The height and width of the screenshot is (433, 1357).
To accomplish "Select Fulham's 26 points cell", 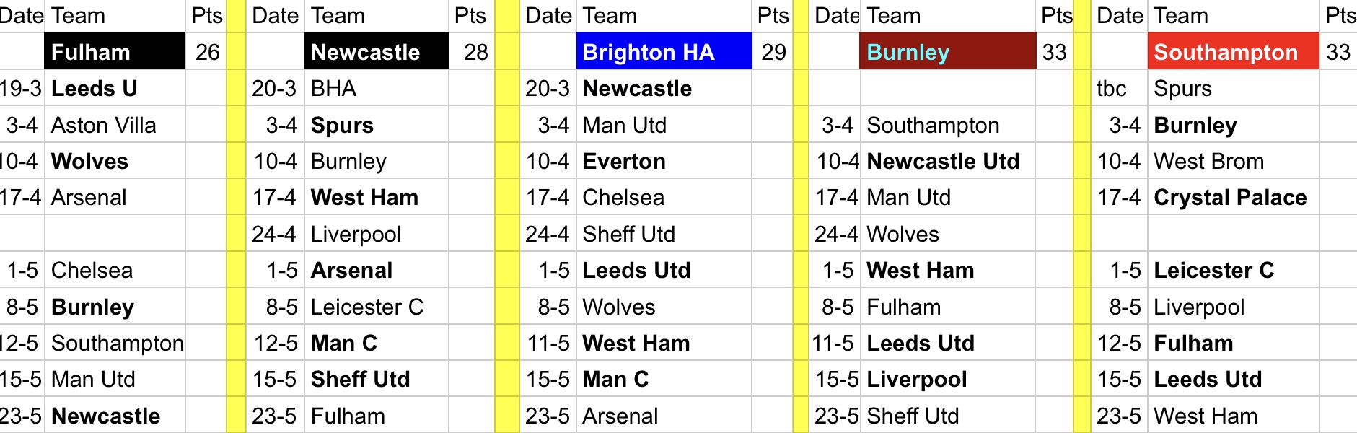I will click(x=207, y=52).
